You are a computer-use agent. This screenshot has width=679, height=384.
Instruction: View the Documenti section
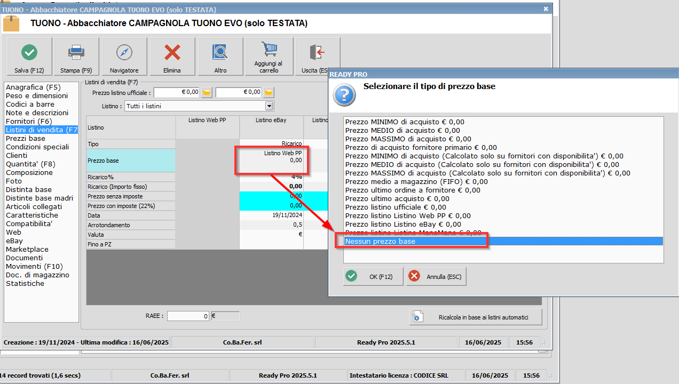(24, 258)
